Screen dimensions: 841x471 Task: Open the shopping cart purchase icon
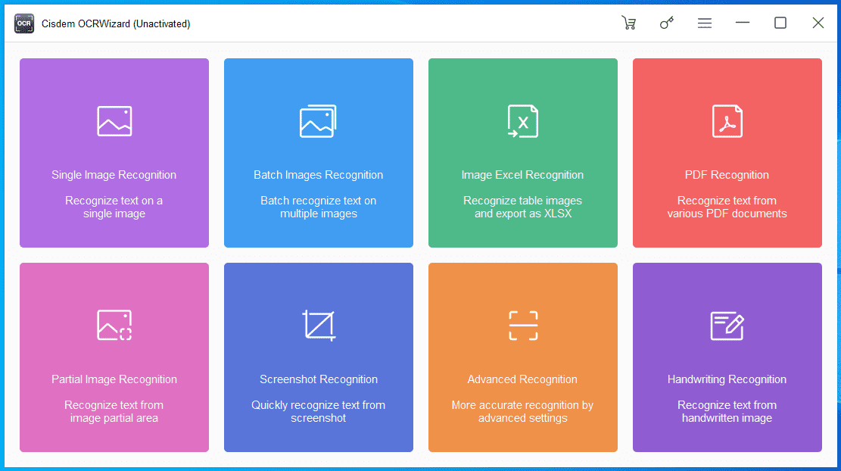628,23
